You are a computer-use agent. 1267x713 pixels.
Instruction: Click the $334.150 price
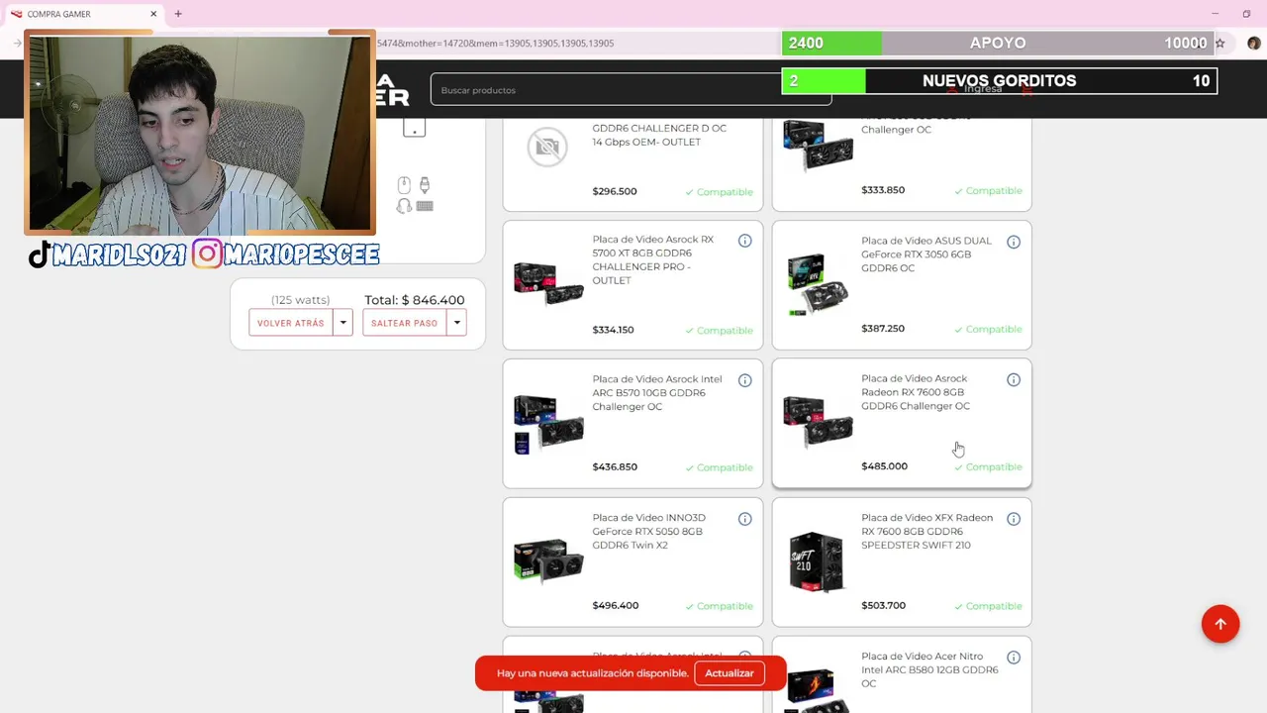613,330
